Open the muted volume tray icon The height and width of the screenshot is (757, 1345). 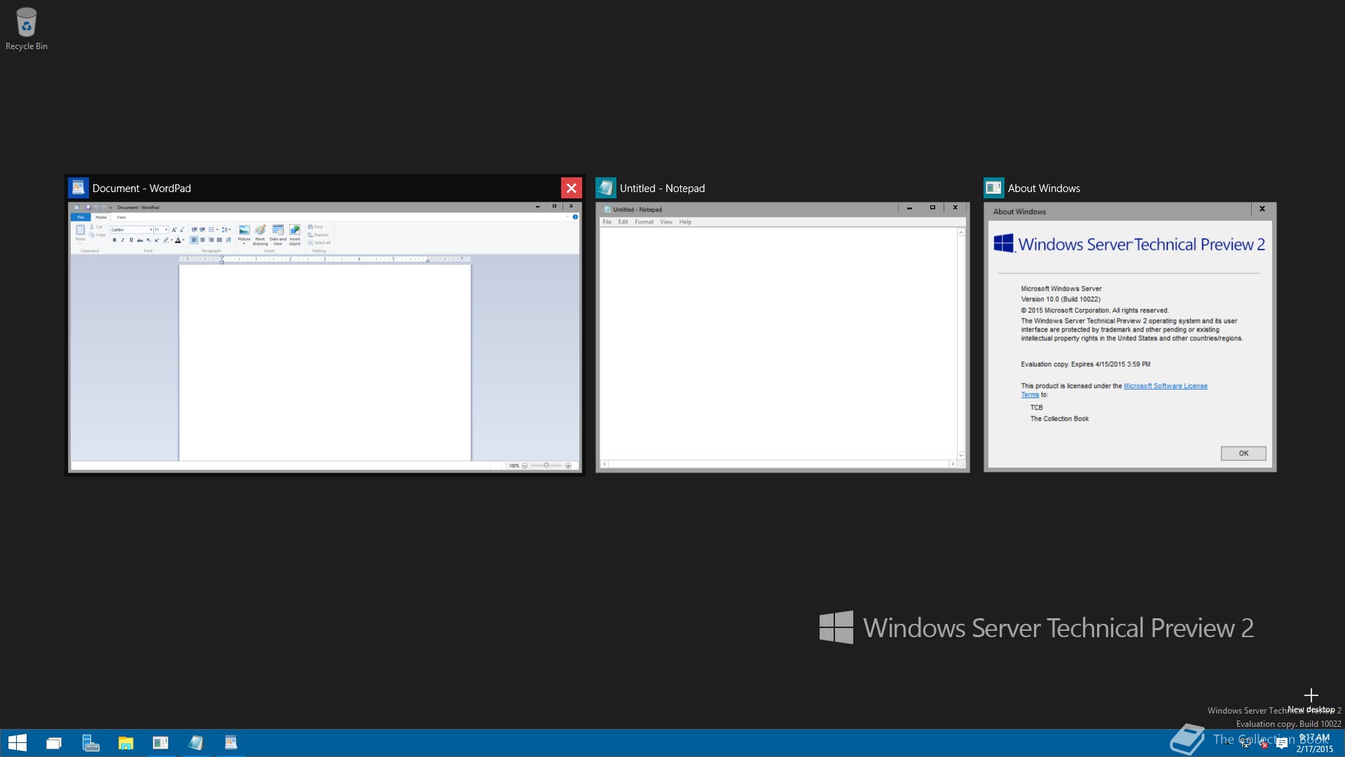click(x=1263, y=743)
